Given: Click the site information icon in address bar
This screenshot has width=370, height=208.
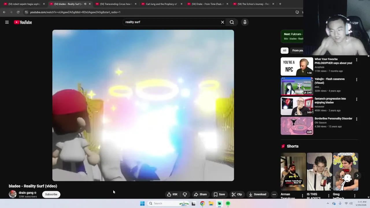Looking at the screenshot, I should [26, 12].
